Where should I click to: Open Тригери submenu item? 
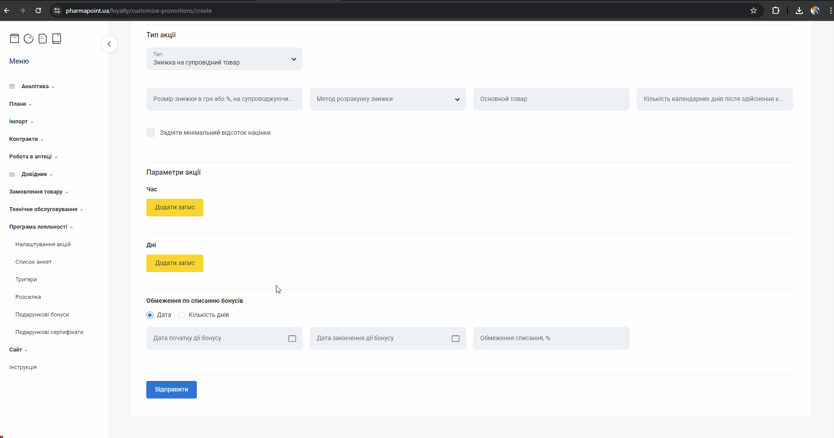[x=26, y=280]
